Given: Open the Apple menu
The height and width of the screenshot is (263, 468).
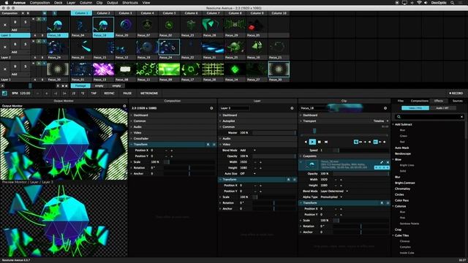Looking at the screenshot, I should click(7, 3).
